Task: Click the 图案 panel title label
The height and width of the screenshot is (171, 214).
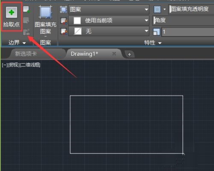Action: (45, 43)
